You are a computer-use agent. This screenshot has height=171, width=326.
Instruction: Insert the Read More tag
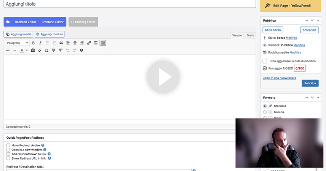coord(96,43)
